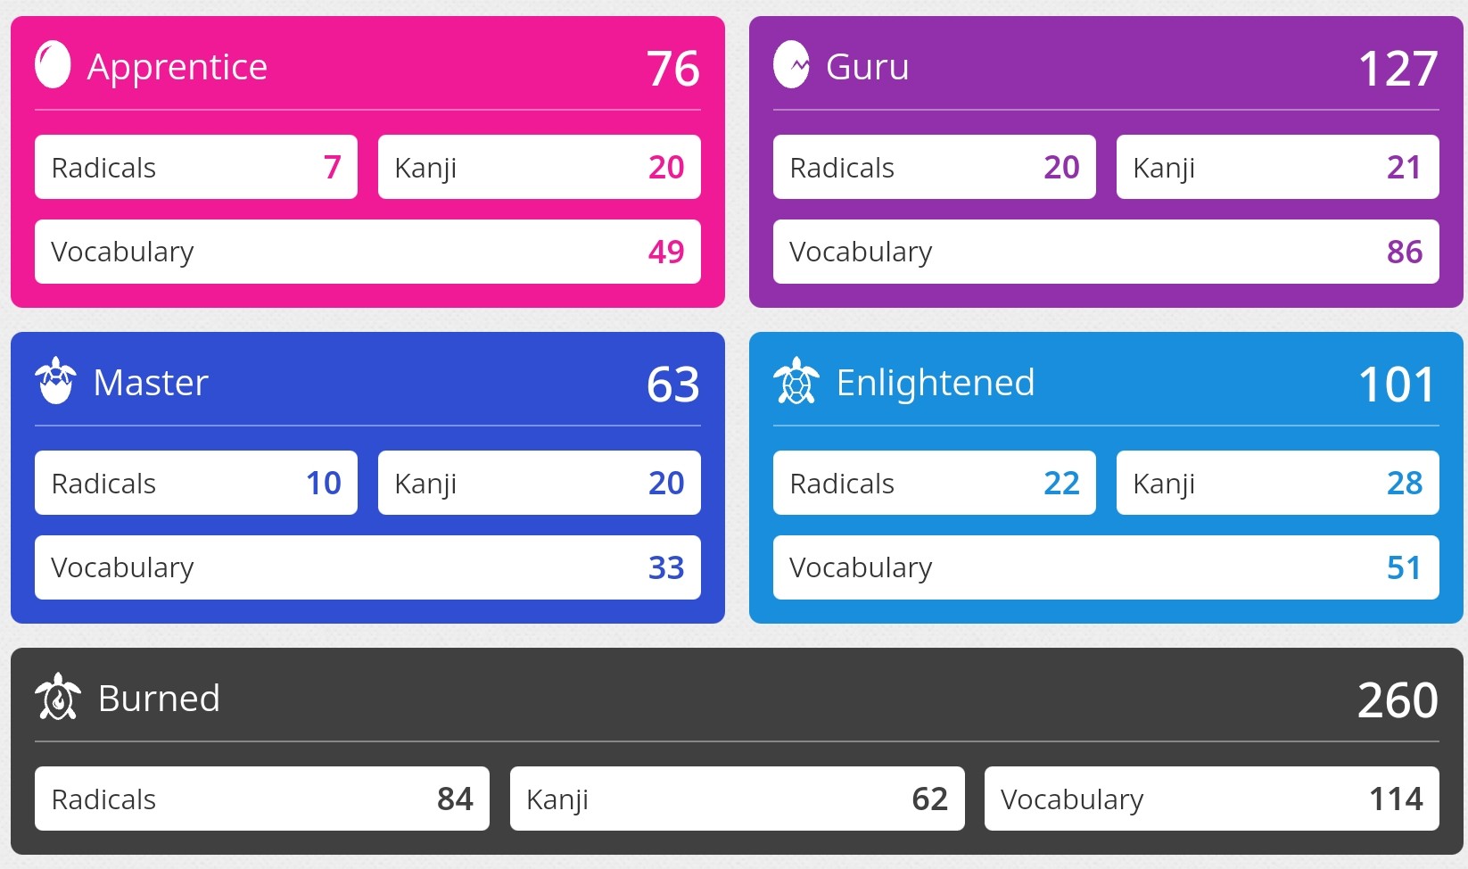This screenshot has height=869, width=1468.
Task: View Enlightened Vocabulary 51 items
Action: [x=1106, y=567]
